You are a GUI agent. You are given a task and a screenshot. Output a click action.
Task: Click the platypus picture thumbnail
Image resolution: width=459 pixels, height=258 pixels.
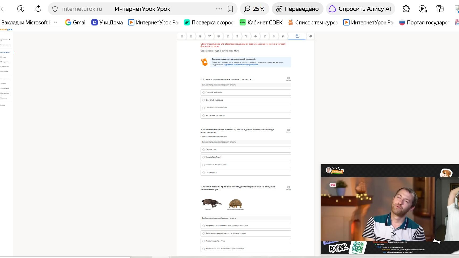point(212,203)
